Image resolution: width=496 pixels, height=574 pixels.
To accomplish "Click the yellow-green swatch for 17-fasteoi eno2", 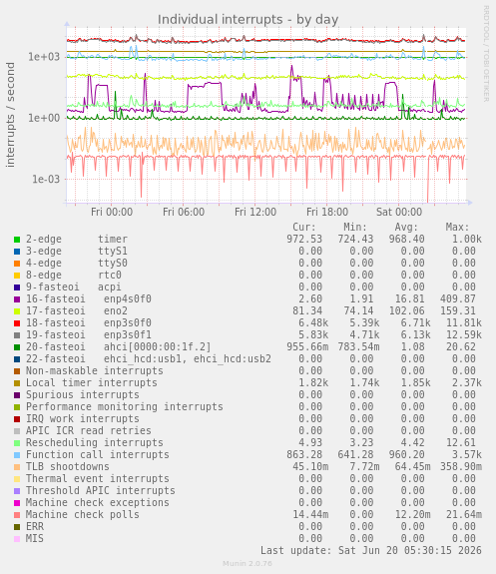I will 17,311.
